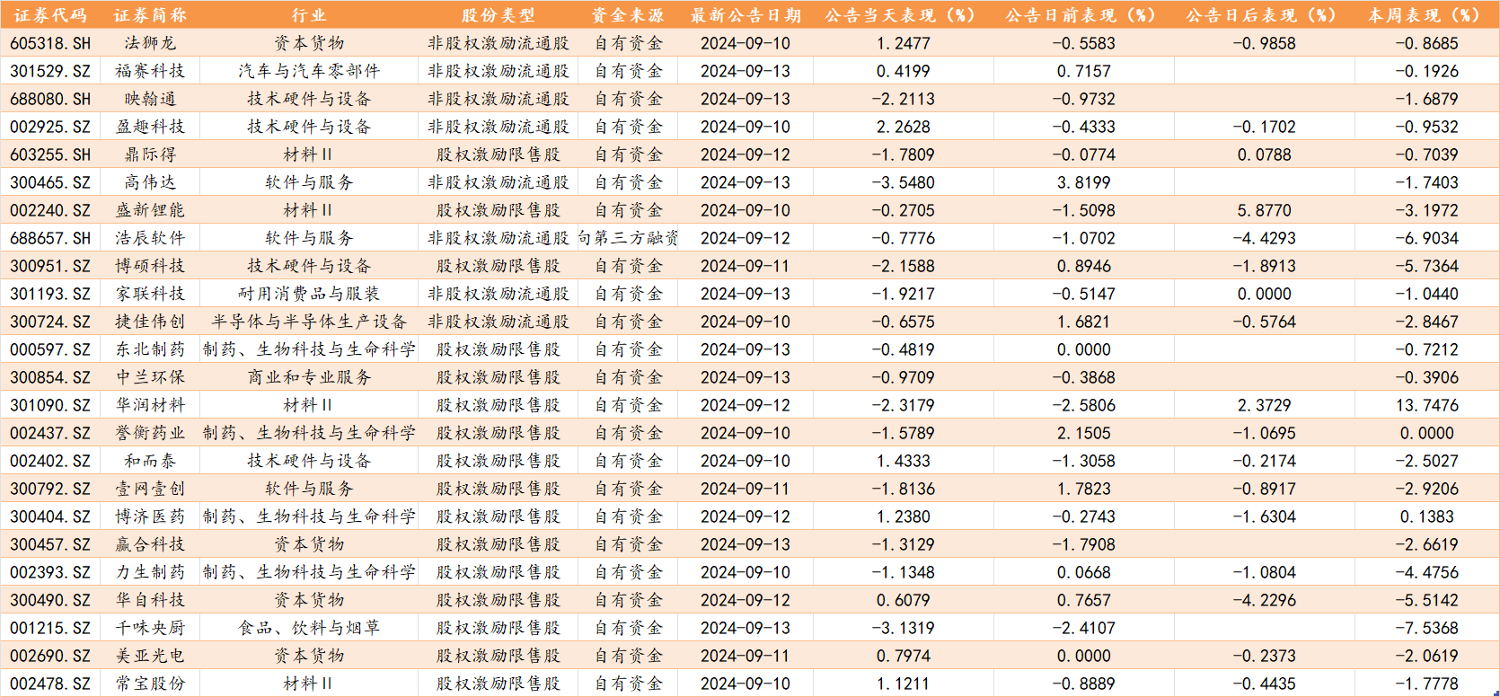Screen dimensions: 1500x697
Task: Click the stock name 力生制药
Action: point(150,572)
